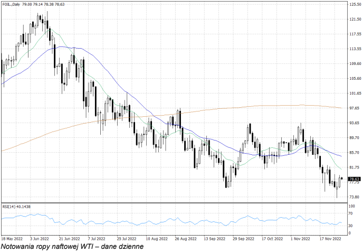Click the RSI 100 scale label
This screenshot has height=252, width=363.
[x=352, y=206]
